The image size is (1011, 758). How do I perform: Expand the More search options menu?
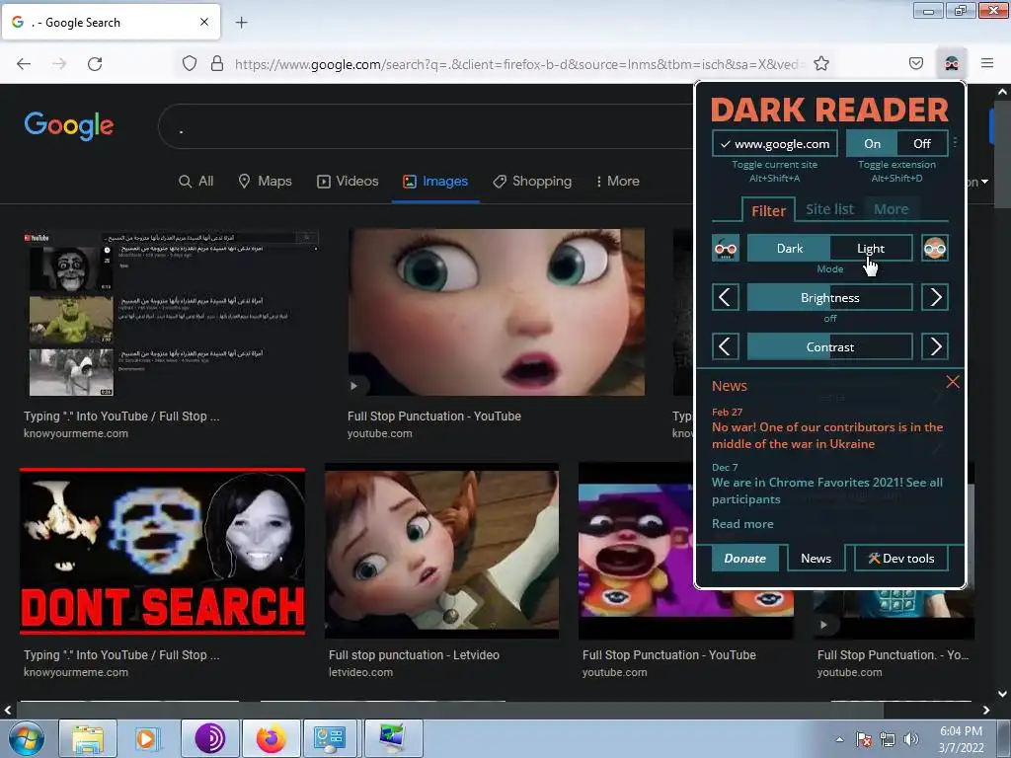click(x=618, y=182)
